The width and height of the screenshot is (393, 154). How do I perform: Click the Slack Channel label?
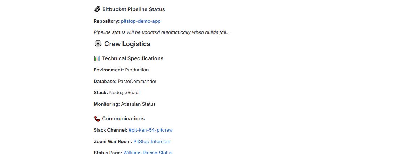click(x=110, y=130)
